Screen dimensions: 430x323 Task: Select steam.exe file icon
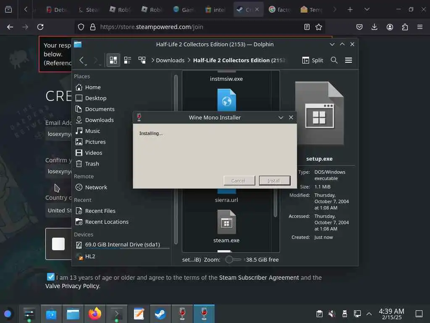point(226,222)
